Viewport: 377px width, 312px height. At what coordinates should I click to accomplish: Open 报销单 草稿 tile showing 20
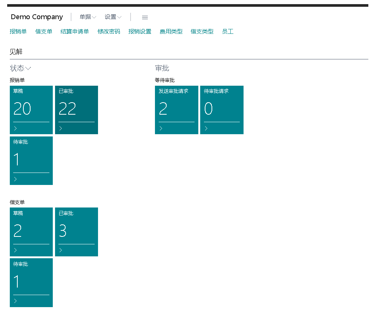(x=31, y=107)
